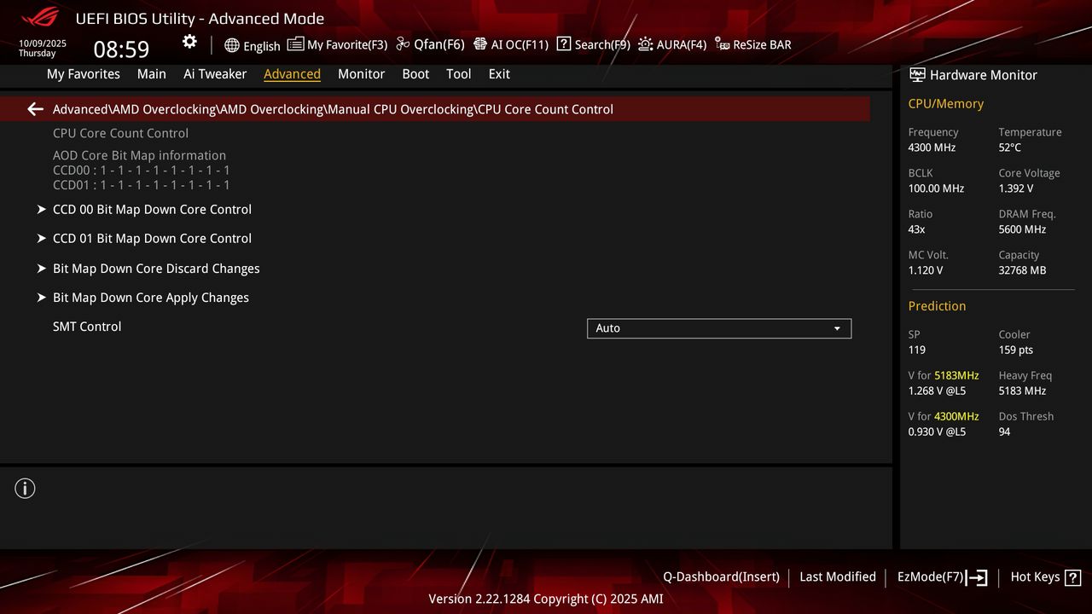Click the information icon bottom left
Image resolution: width=1092 pixels, height=614 pixels.
(25, 488)
